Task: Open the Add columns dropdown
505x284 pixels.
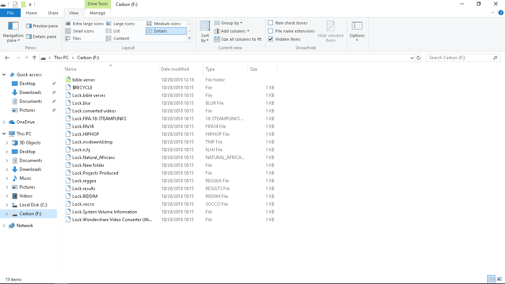Action: (x=231, y=31)
